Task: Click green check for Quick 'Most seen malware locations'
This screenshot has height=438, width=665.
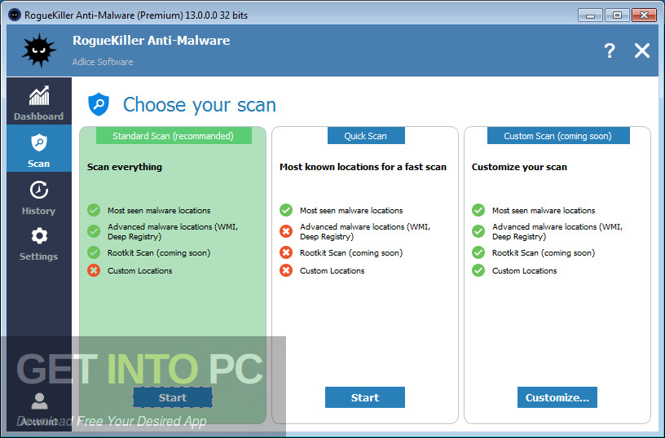Action: pyautogui.click(x=286, y=210)
